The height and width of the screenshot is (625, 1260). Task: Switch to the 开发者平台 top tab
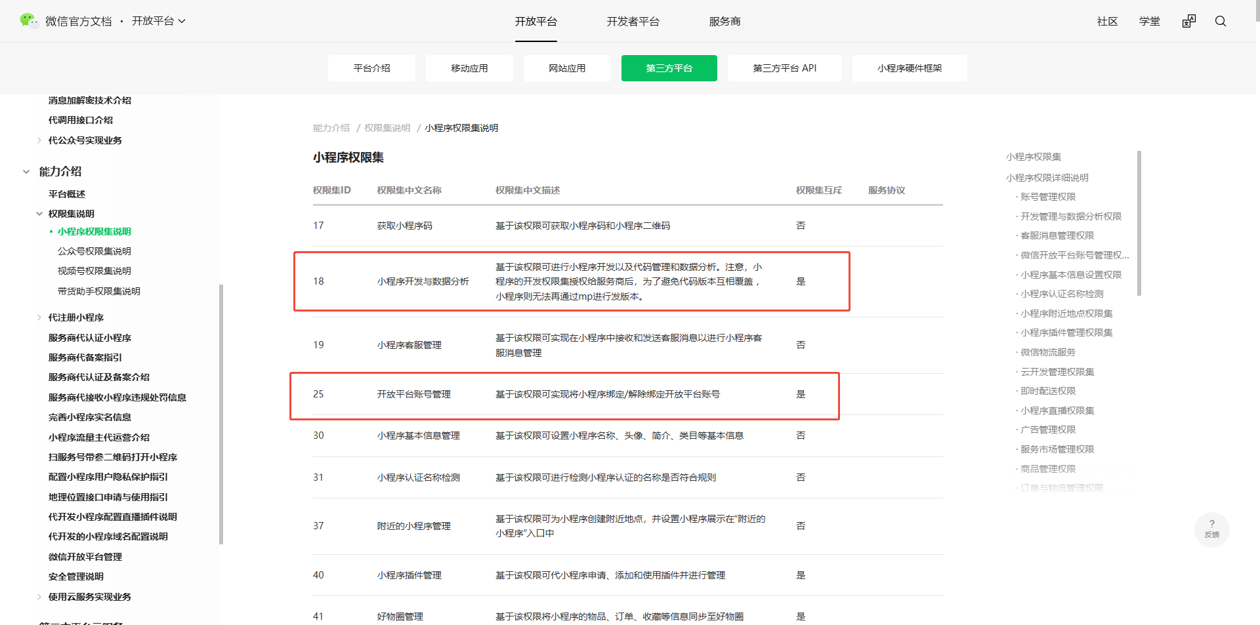633,22
